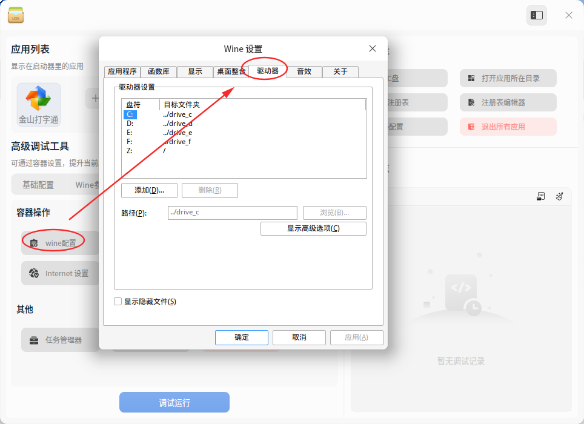Click the clear log broom icon
The height and width of the screenshot is (424, 584).
[559, 196]
